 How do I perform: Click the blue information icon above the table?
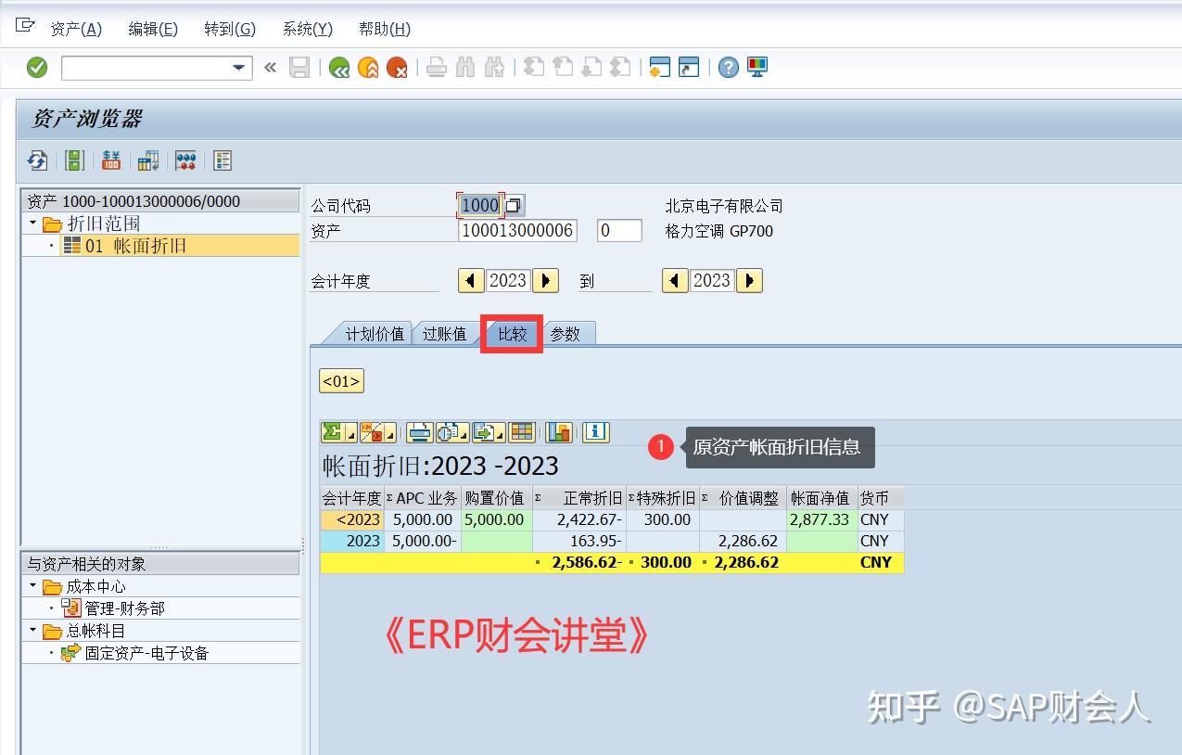pos(595,432)
